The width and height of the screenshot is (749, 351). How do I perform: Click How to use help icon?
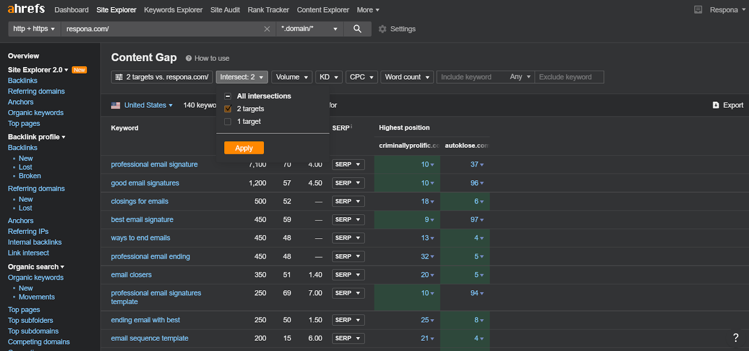[189, 58]
